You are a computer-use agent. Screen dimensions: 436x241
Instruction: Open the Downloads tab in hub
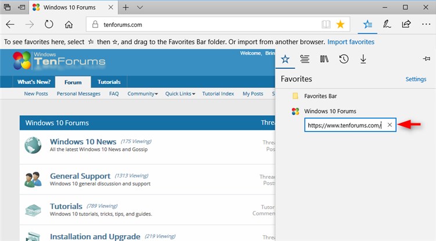coord(363,59)
